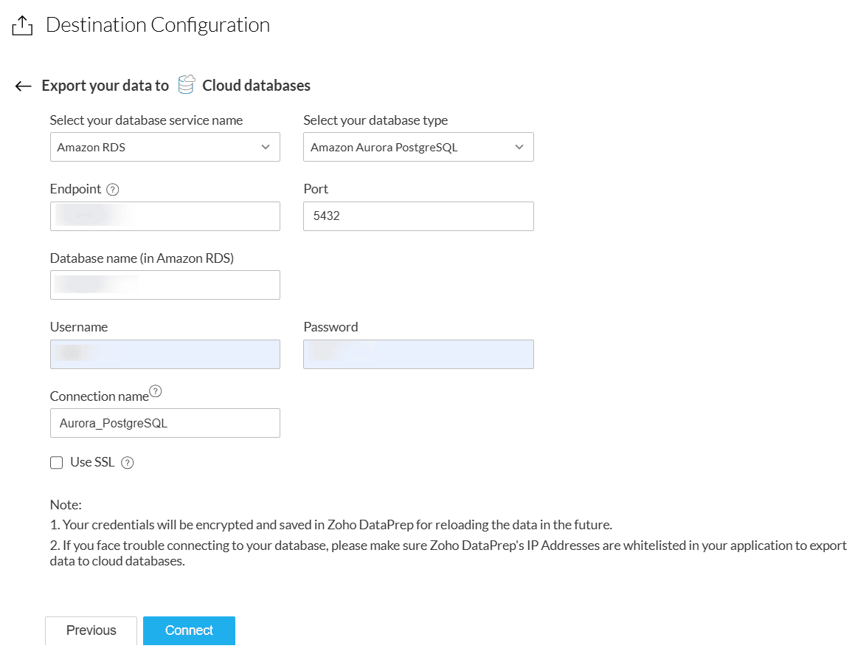Viewport: 855px width, 657px height.
Task: Click the chevron on Amazon Aurora PostgreSQL selector
Action: [519, 147]
